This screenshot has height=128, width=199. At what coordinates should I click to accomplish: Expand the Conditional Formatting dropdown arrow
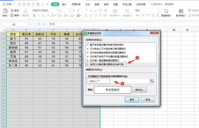(x=186, y=16)
